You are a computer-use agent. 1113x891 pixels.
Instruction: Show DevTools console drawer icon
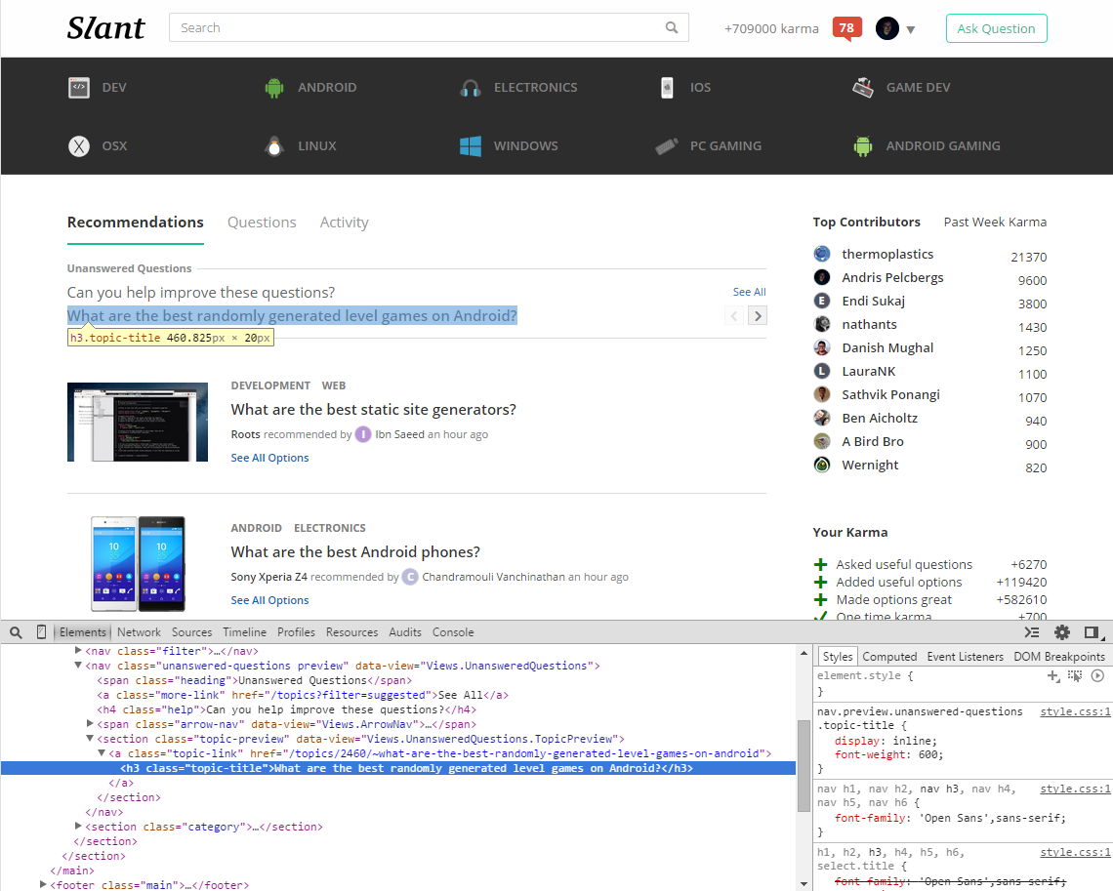click(x=1032, y=632)
